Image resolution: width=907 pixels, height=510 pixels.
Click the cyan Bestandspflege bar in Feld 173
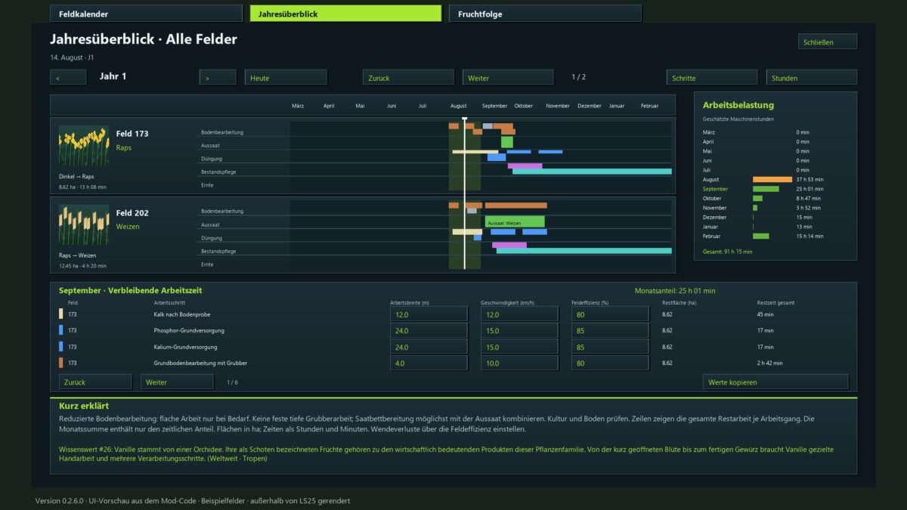click(x=592, y=172)
